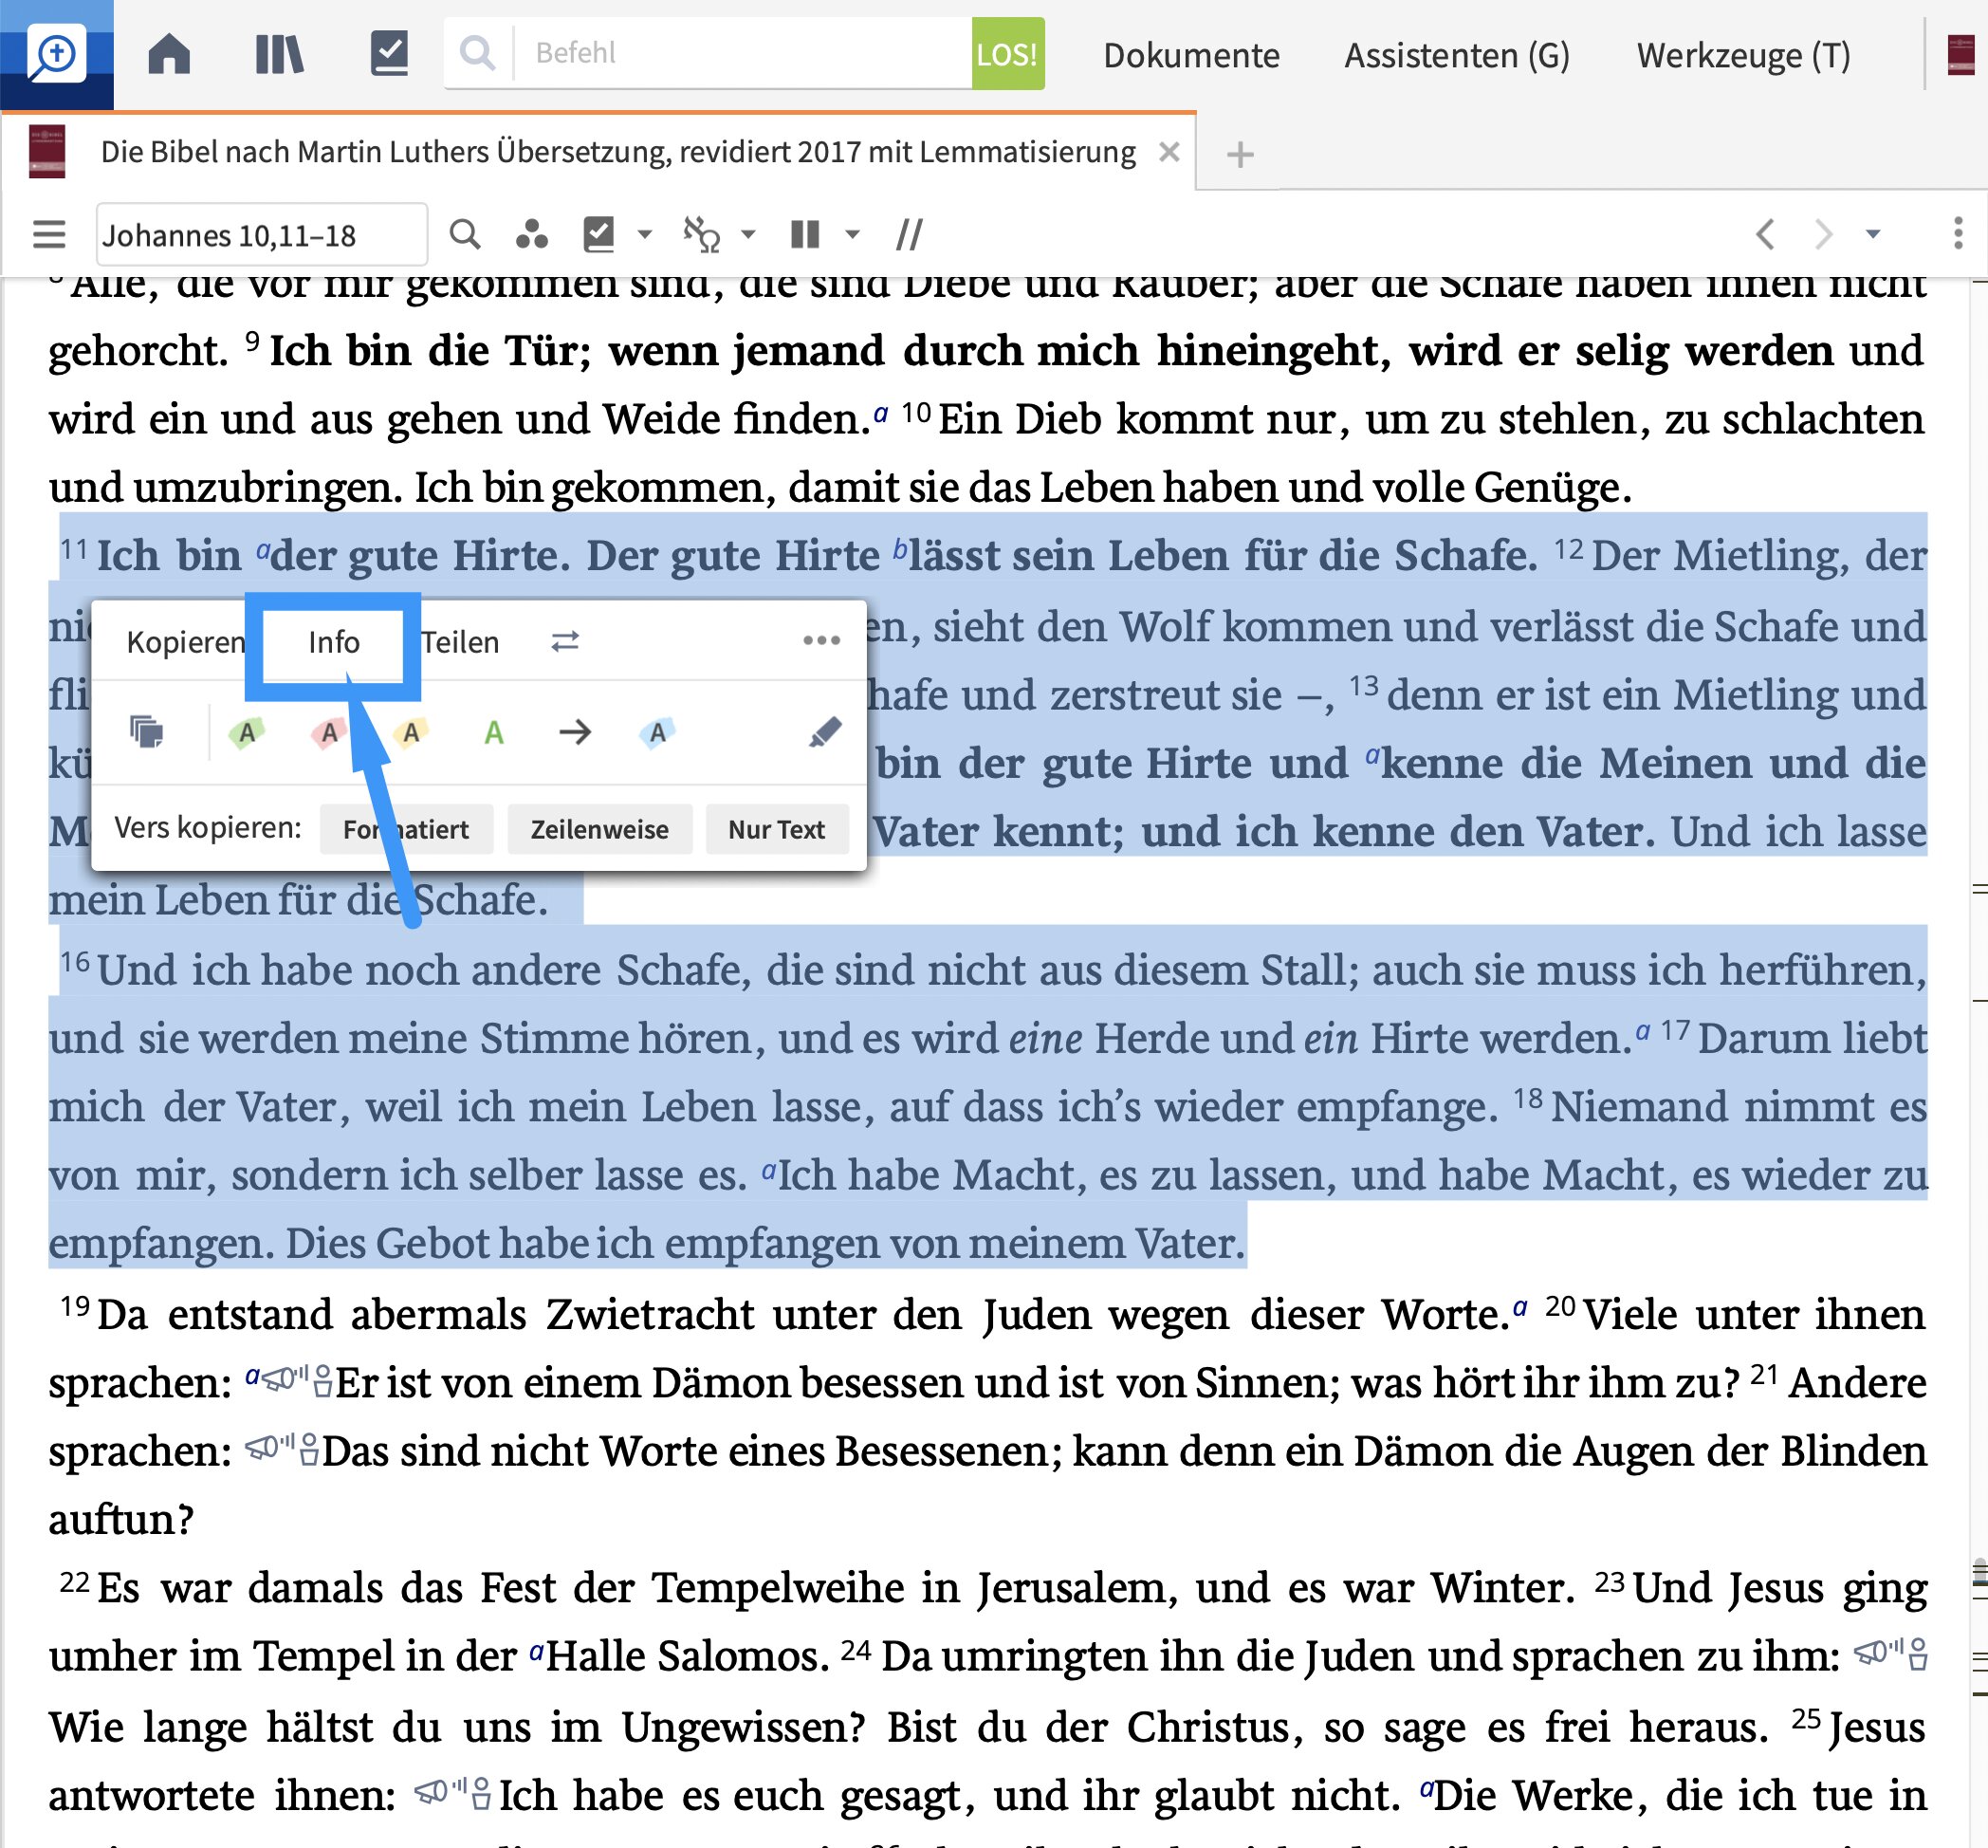Copy verse as Zeilenweise

(599, 829)
